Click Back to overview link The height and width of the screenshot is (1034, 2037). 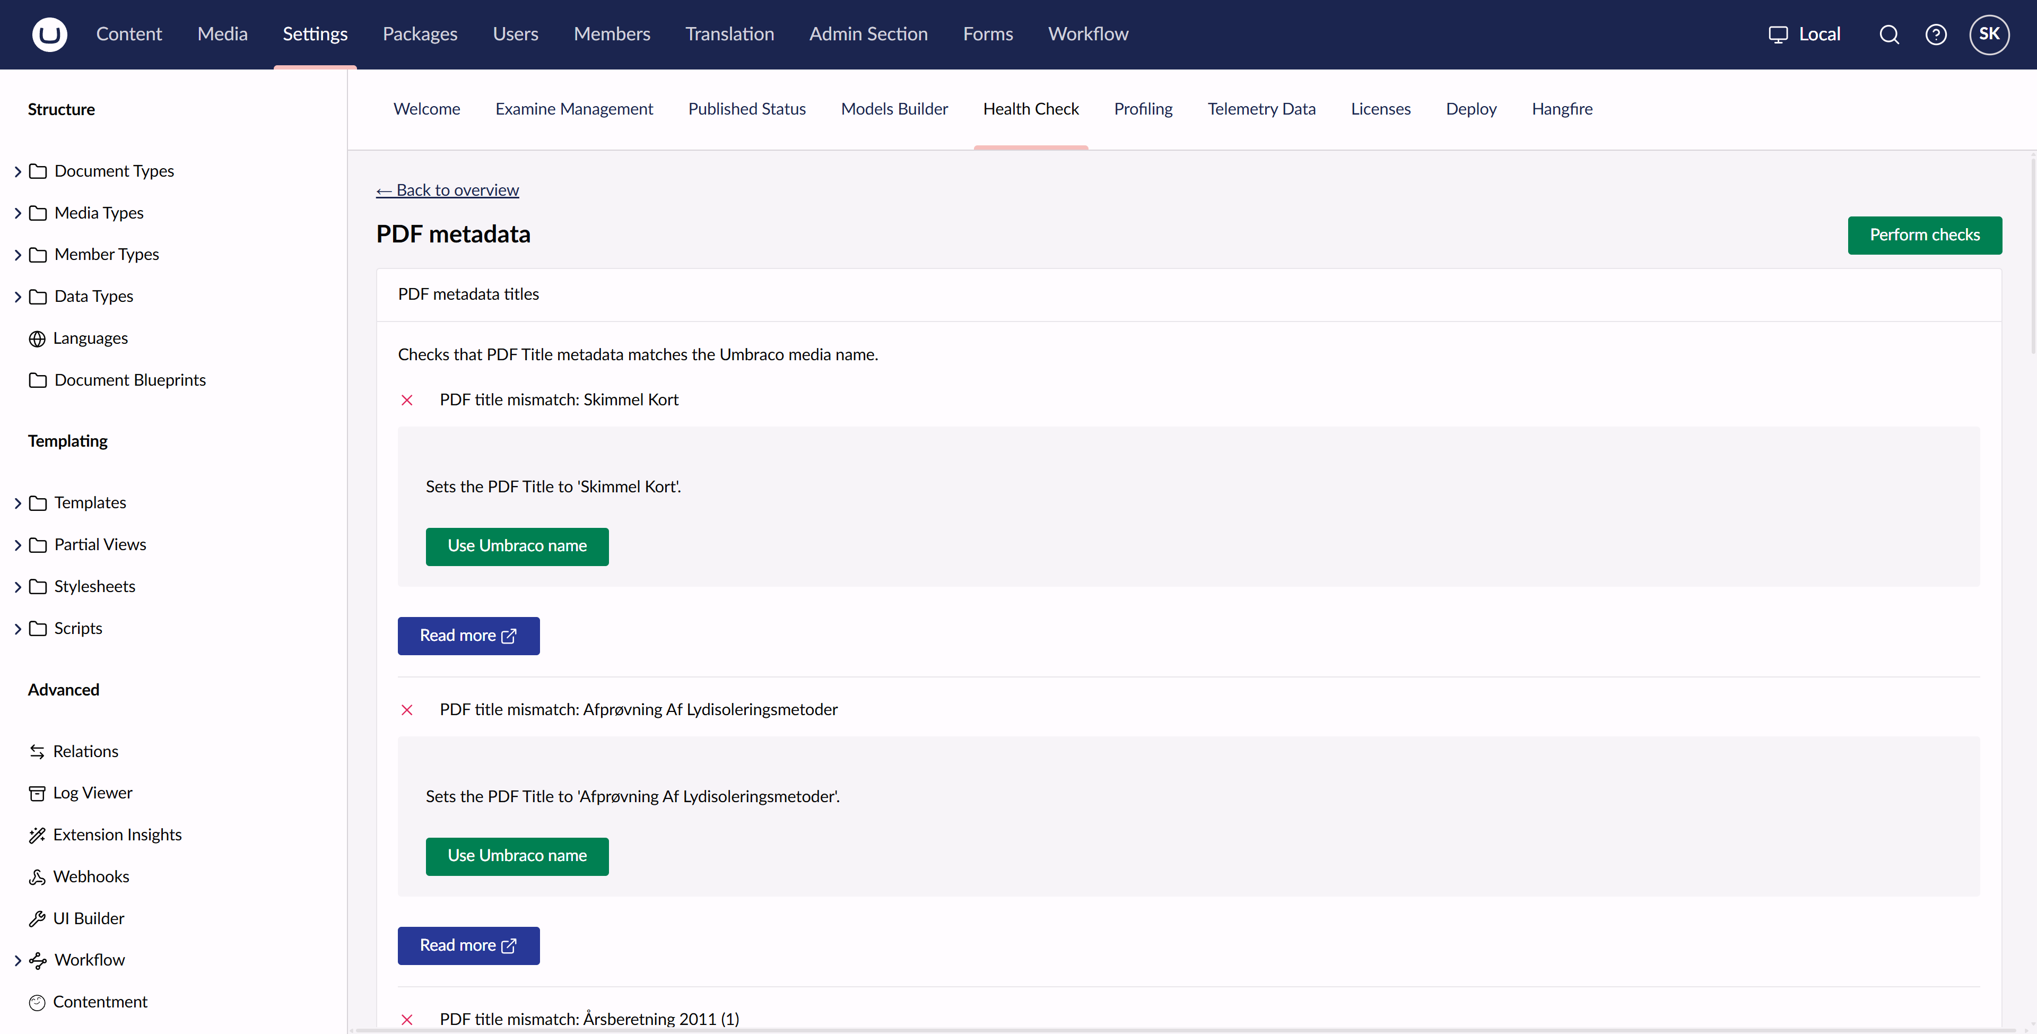pyautogui.click(x=448, y=190)
